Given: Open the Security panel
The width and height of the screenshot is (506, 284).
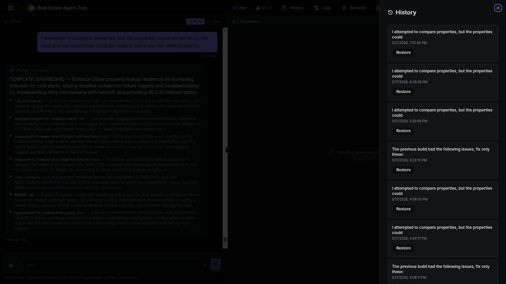Looking at the screenshot, I should coord(353,8).
